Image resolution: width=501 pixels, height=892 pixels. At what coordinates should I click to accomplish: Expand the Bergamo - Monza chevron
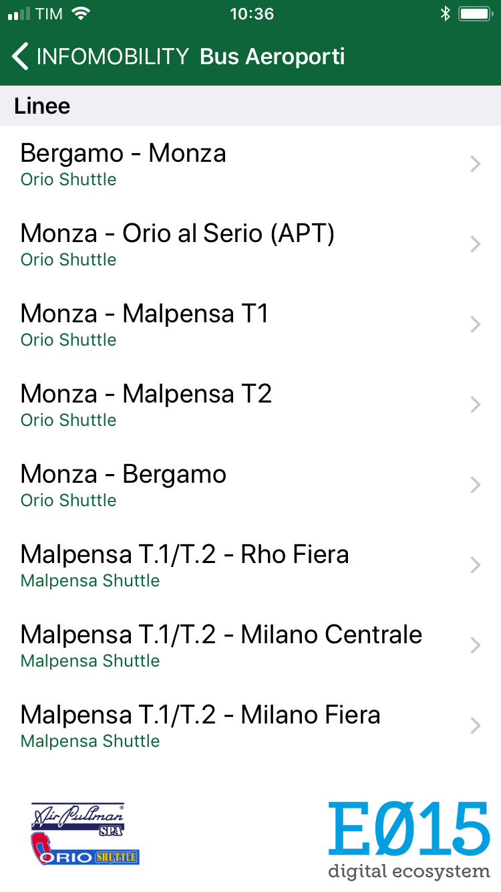475,164
